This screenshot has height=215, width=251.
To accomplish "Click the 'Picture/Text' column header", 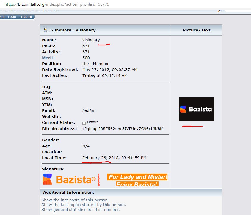I will (x=196, y=30).
